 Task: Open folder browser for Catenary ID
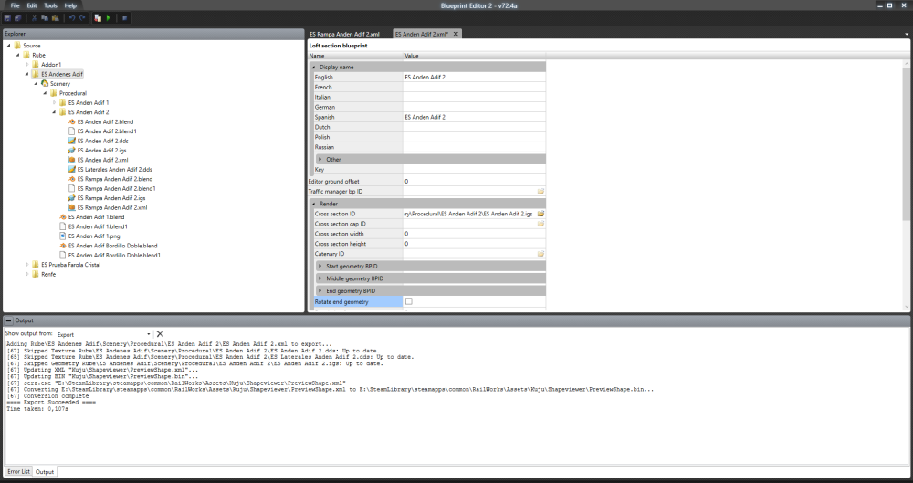point(540,254)
